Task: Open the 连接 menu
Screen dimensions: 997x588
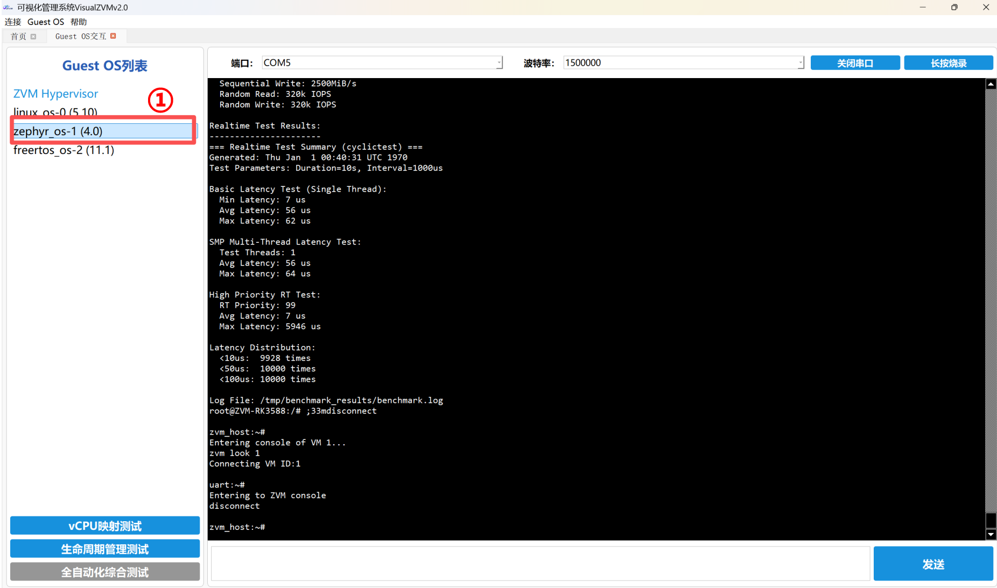Action: [x=13, y=22]
